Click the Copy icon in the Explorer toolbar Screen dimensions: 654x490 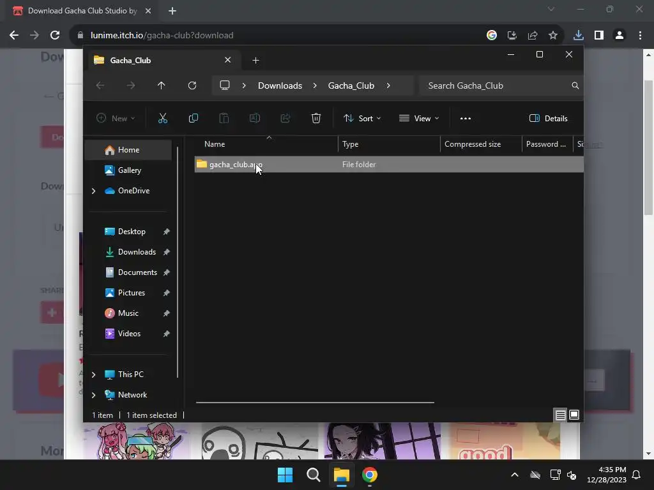tap(193, 118)
